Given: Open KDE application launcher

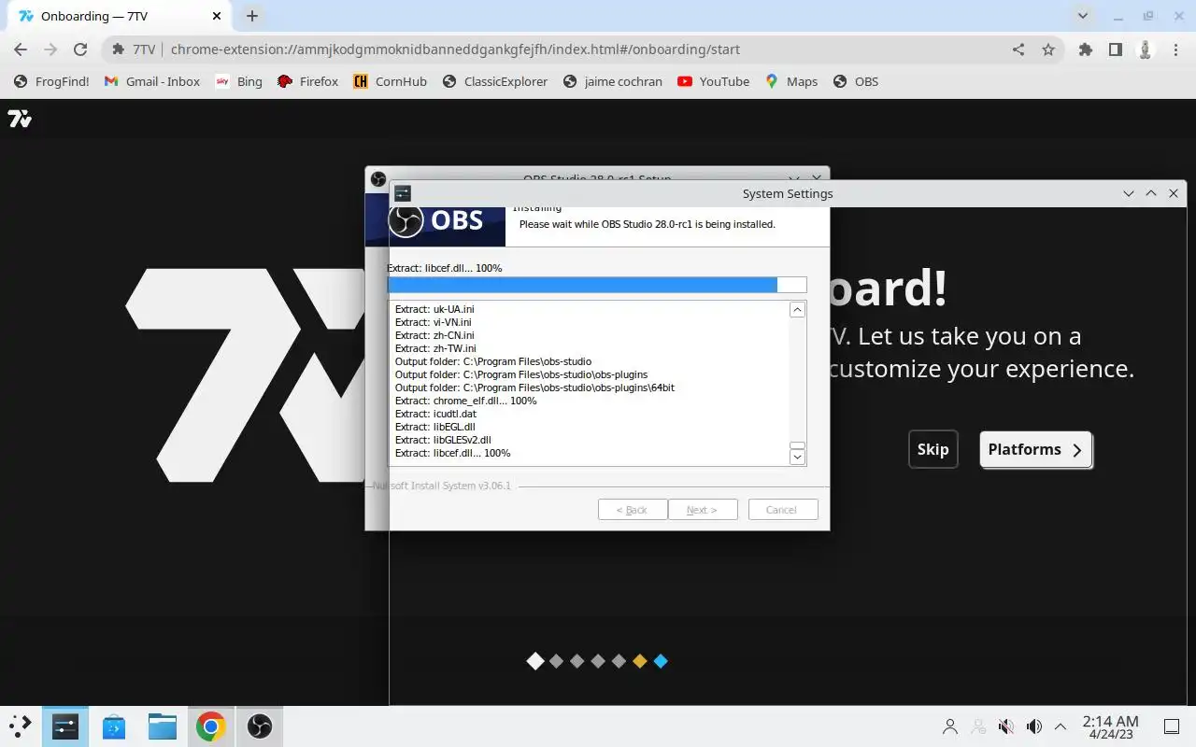Looking at the screenshot, I should [20, 726].
